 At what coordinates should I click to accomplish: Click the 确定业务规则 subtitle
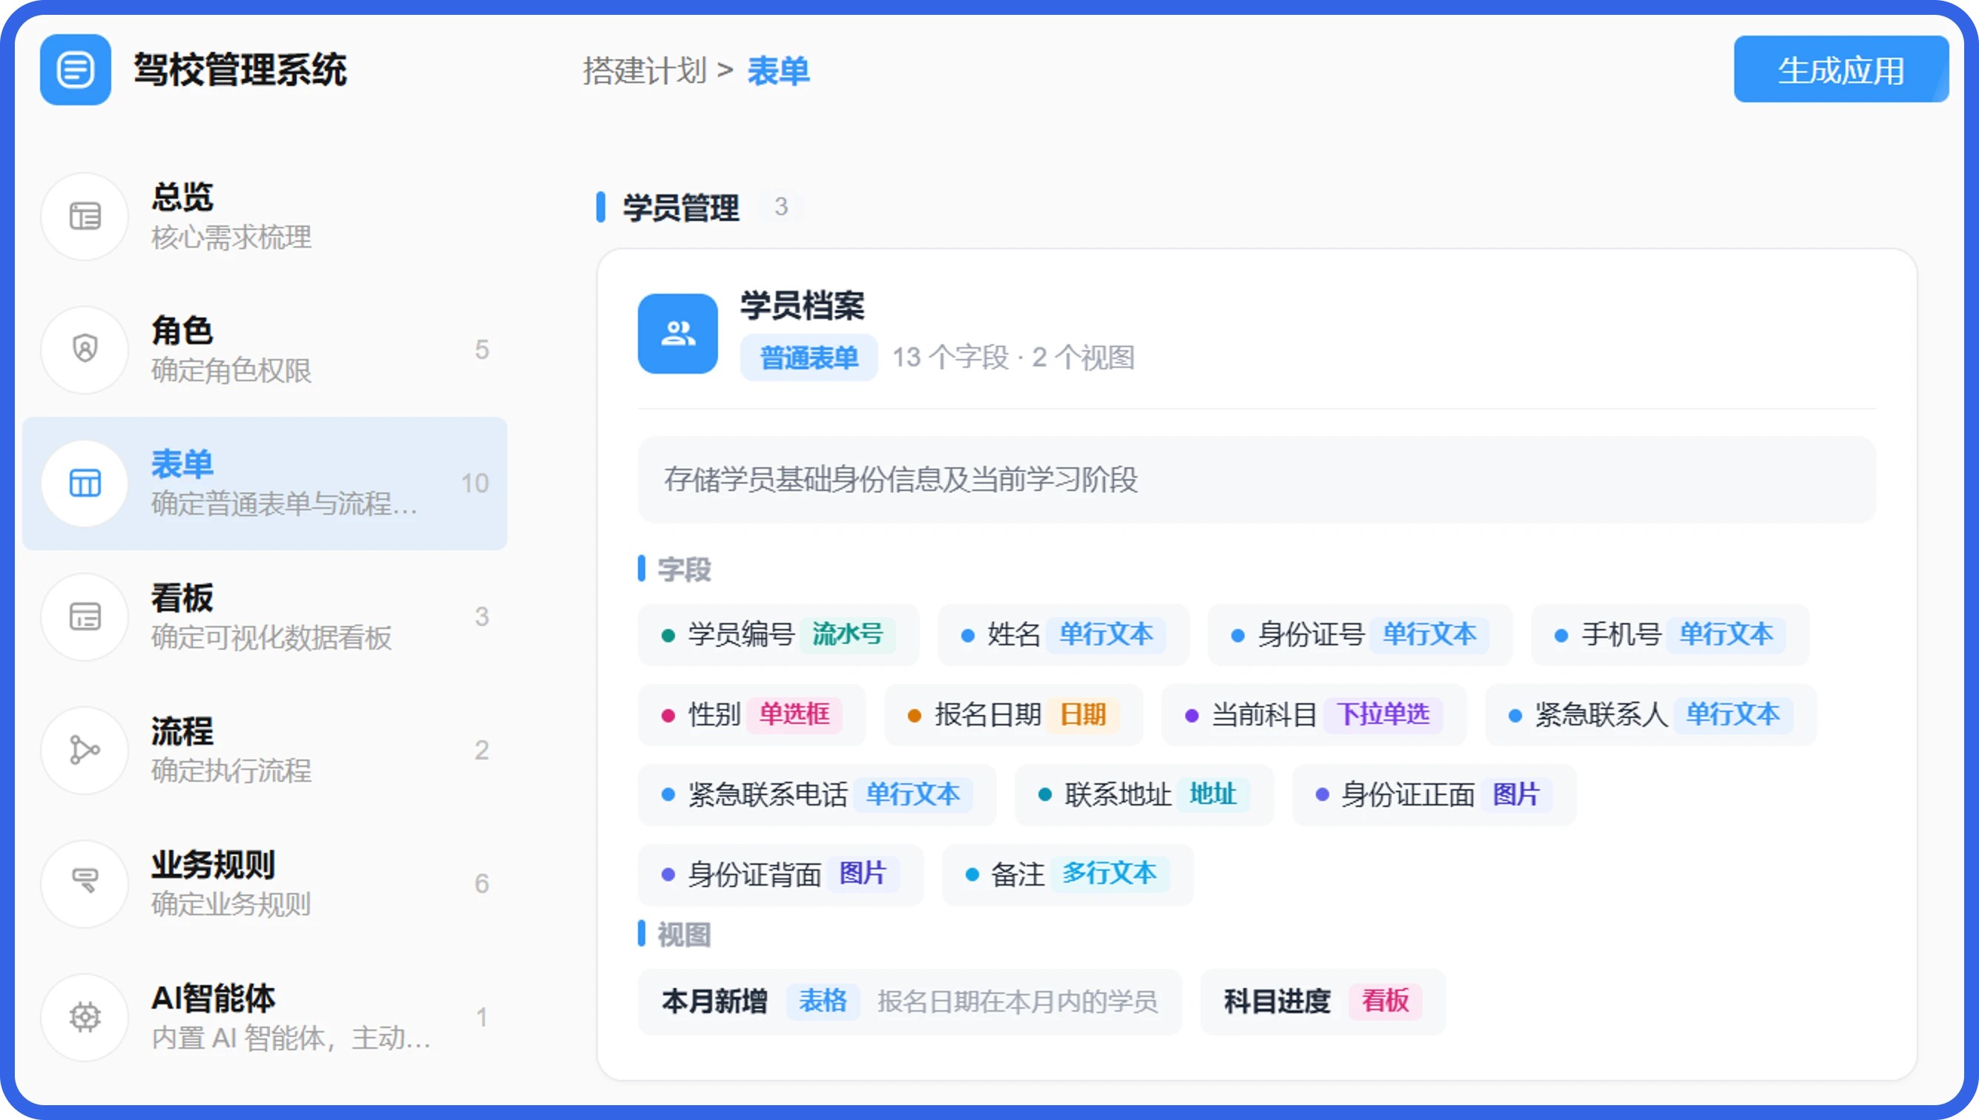pyautogui.click(x=231, y=905)
